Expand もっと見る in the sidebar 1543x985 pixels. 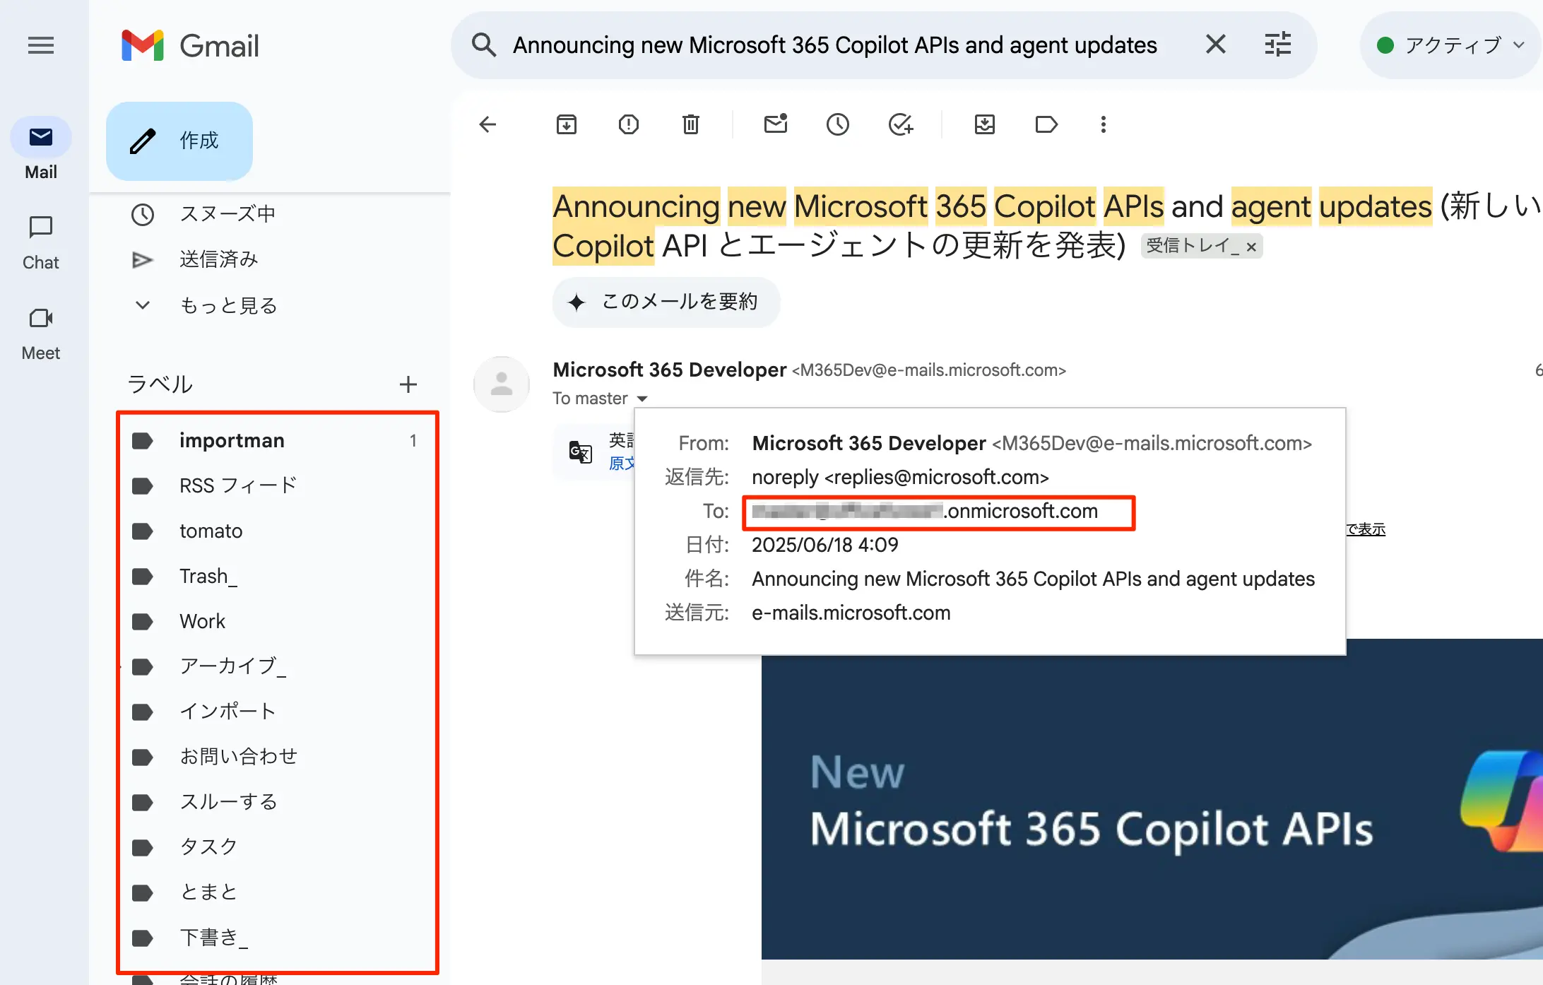[x=228, y=305]
